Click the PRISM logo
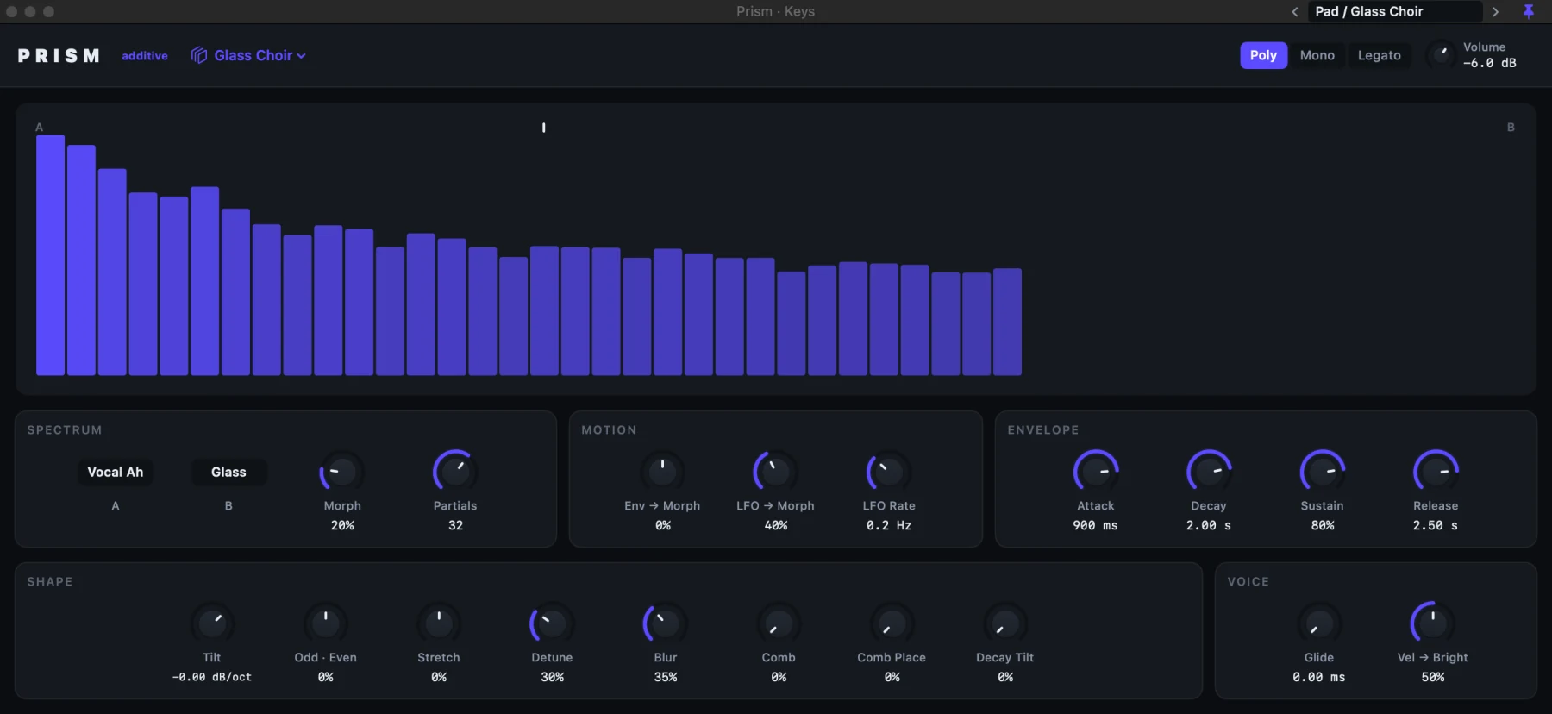The height and width of the screenshot is (714, 1552). point(59,55)
